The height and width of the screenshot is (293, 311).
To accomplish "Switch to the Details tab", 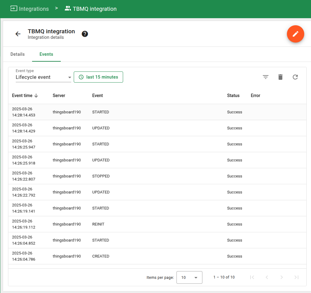I will [18, 54].
